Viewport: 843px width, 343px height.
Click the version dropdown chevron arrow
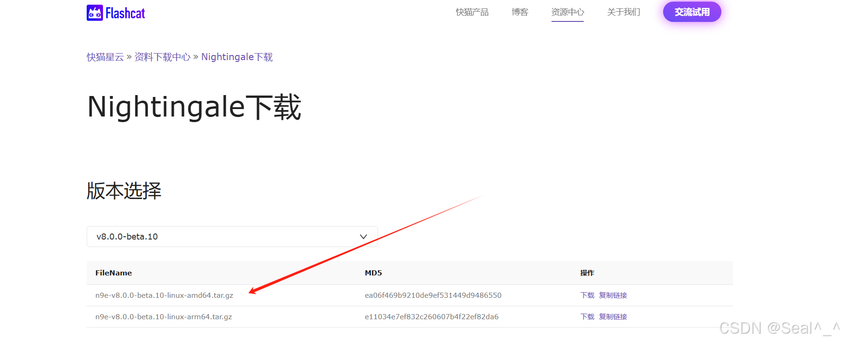pos(363,237)
